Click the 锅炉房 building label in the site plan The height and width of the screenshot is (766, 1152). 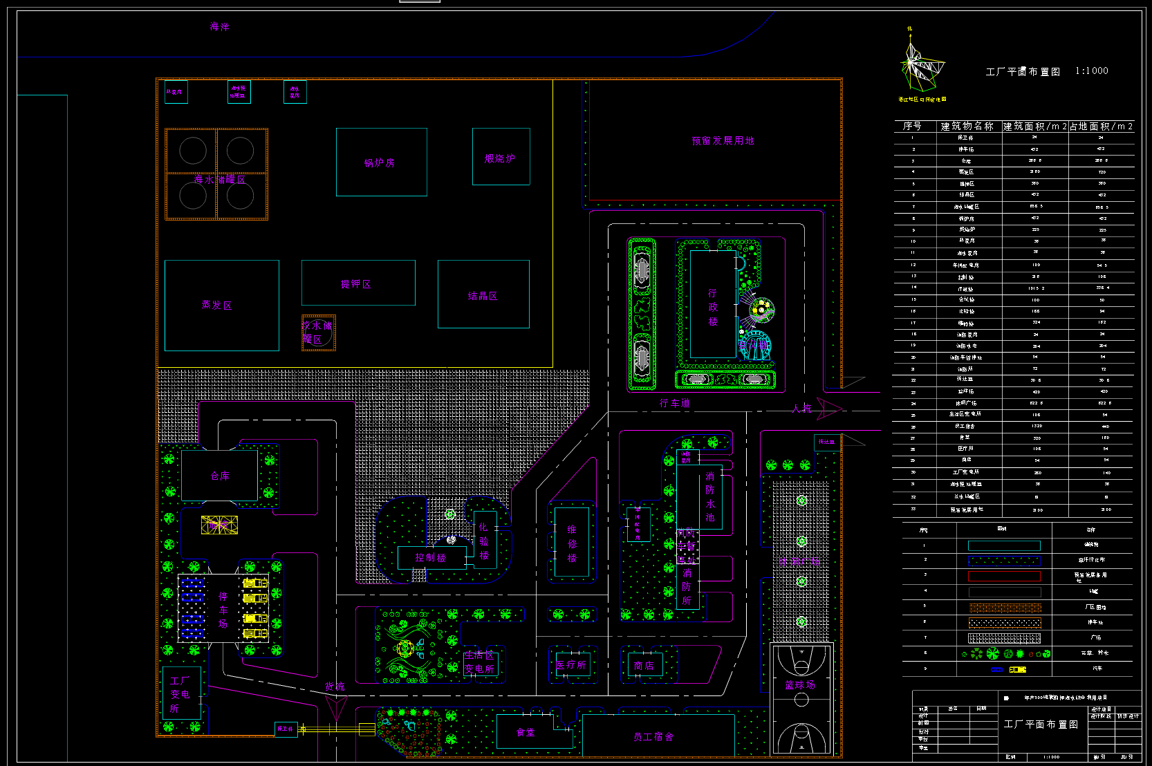(380, 163)
